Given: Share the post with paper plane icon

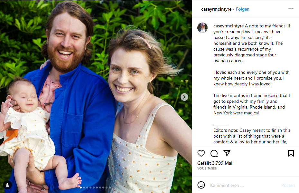Looking at the screenshot, I should [227, 153].
